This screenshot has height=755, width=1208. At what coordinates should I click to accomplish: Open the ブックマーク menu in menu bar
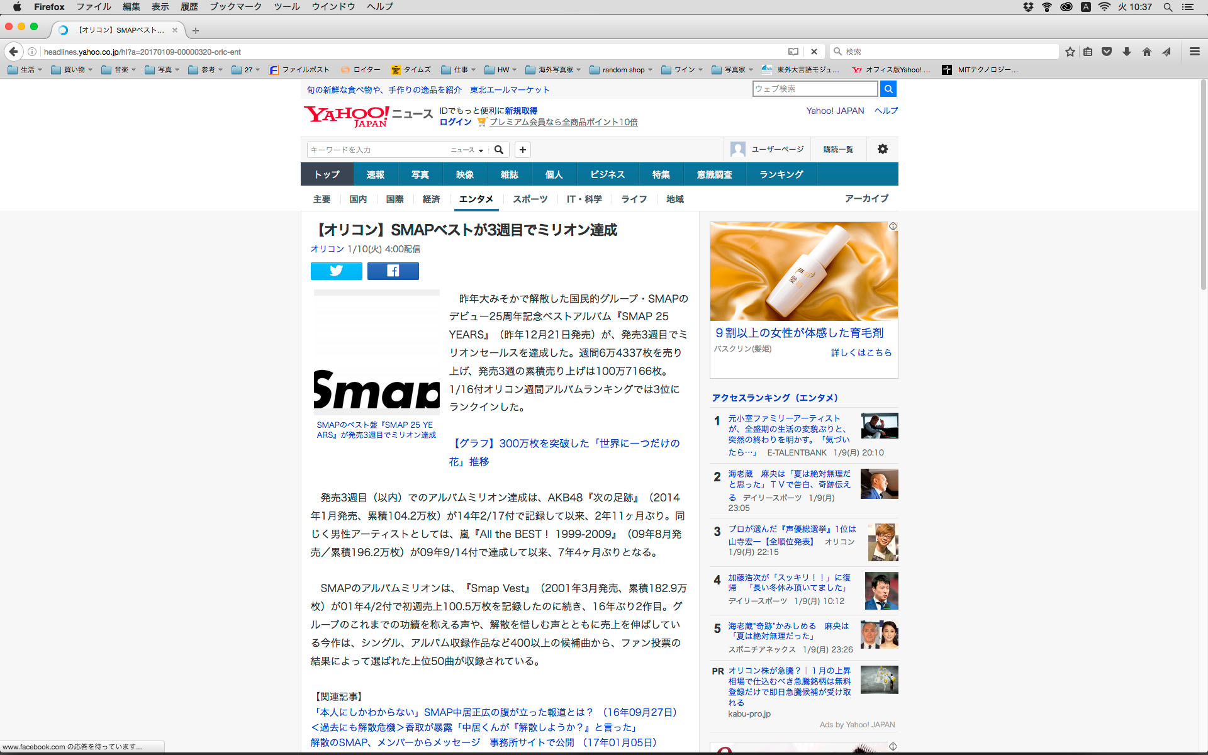tap(235, 7)
